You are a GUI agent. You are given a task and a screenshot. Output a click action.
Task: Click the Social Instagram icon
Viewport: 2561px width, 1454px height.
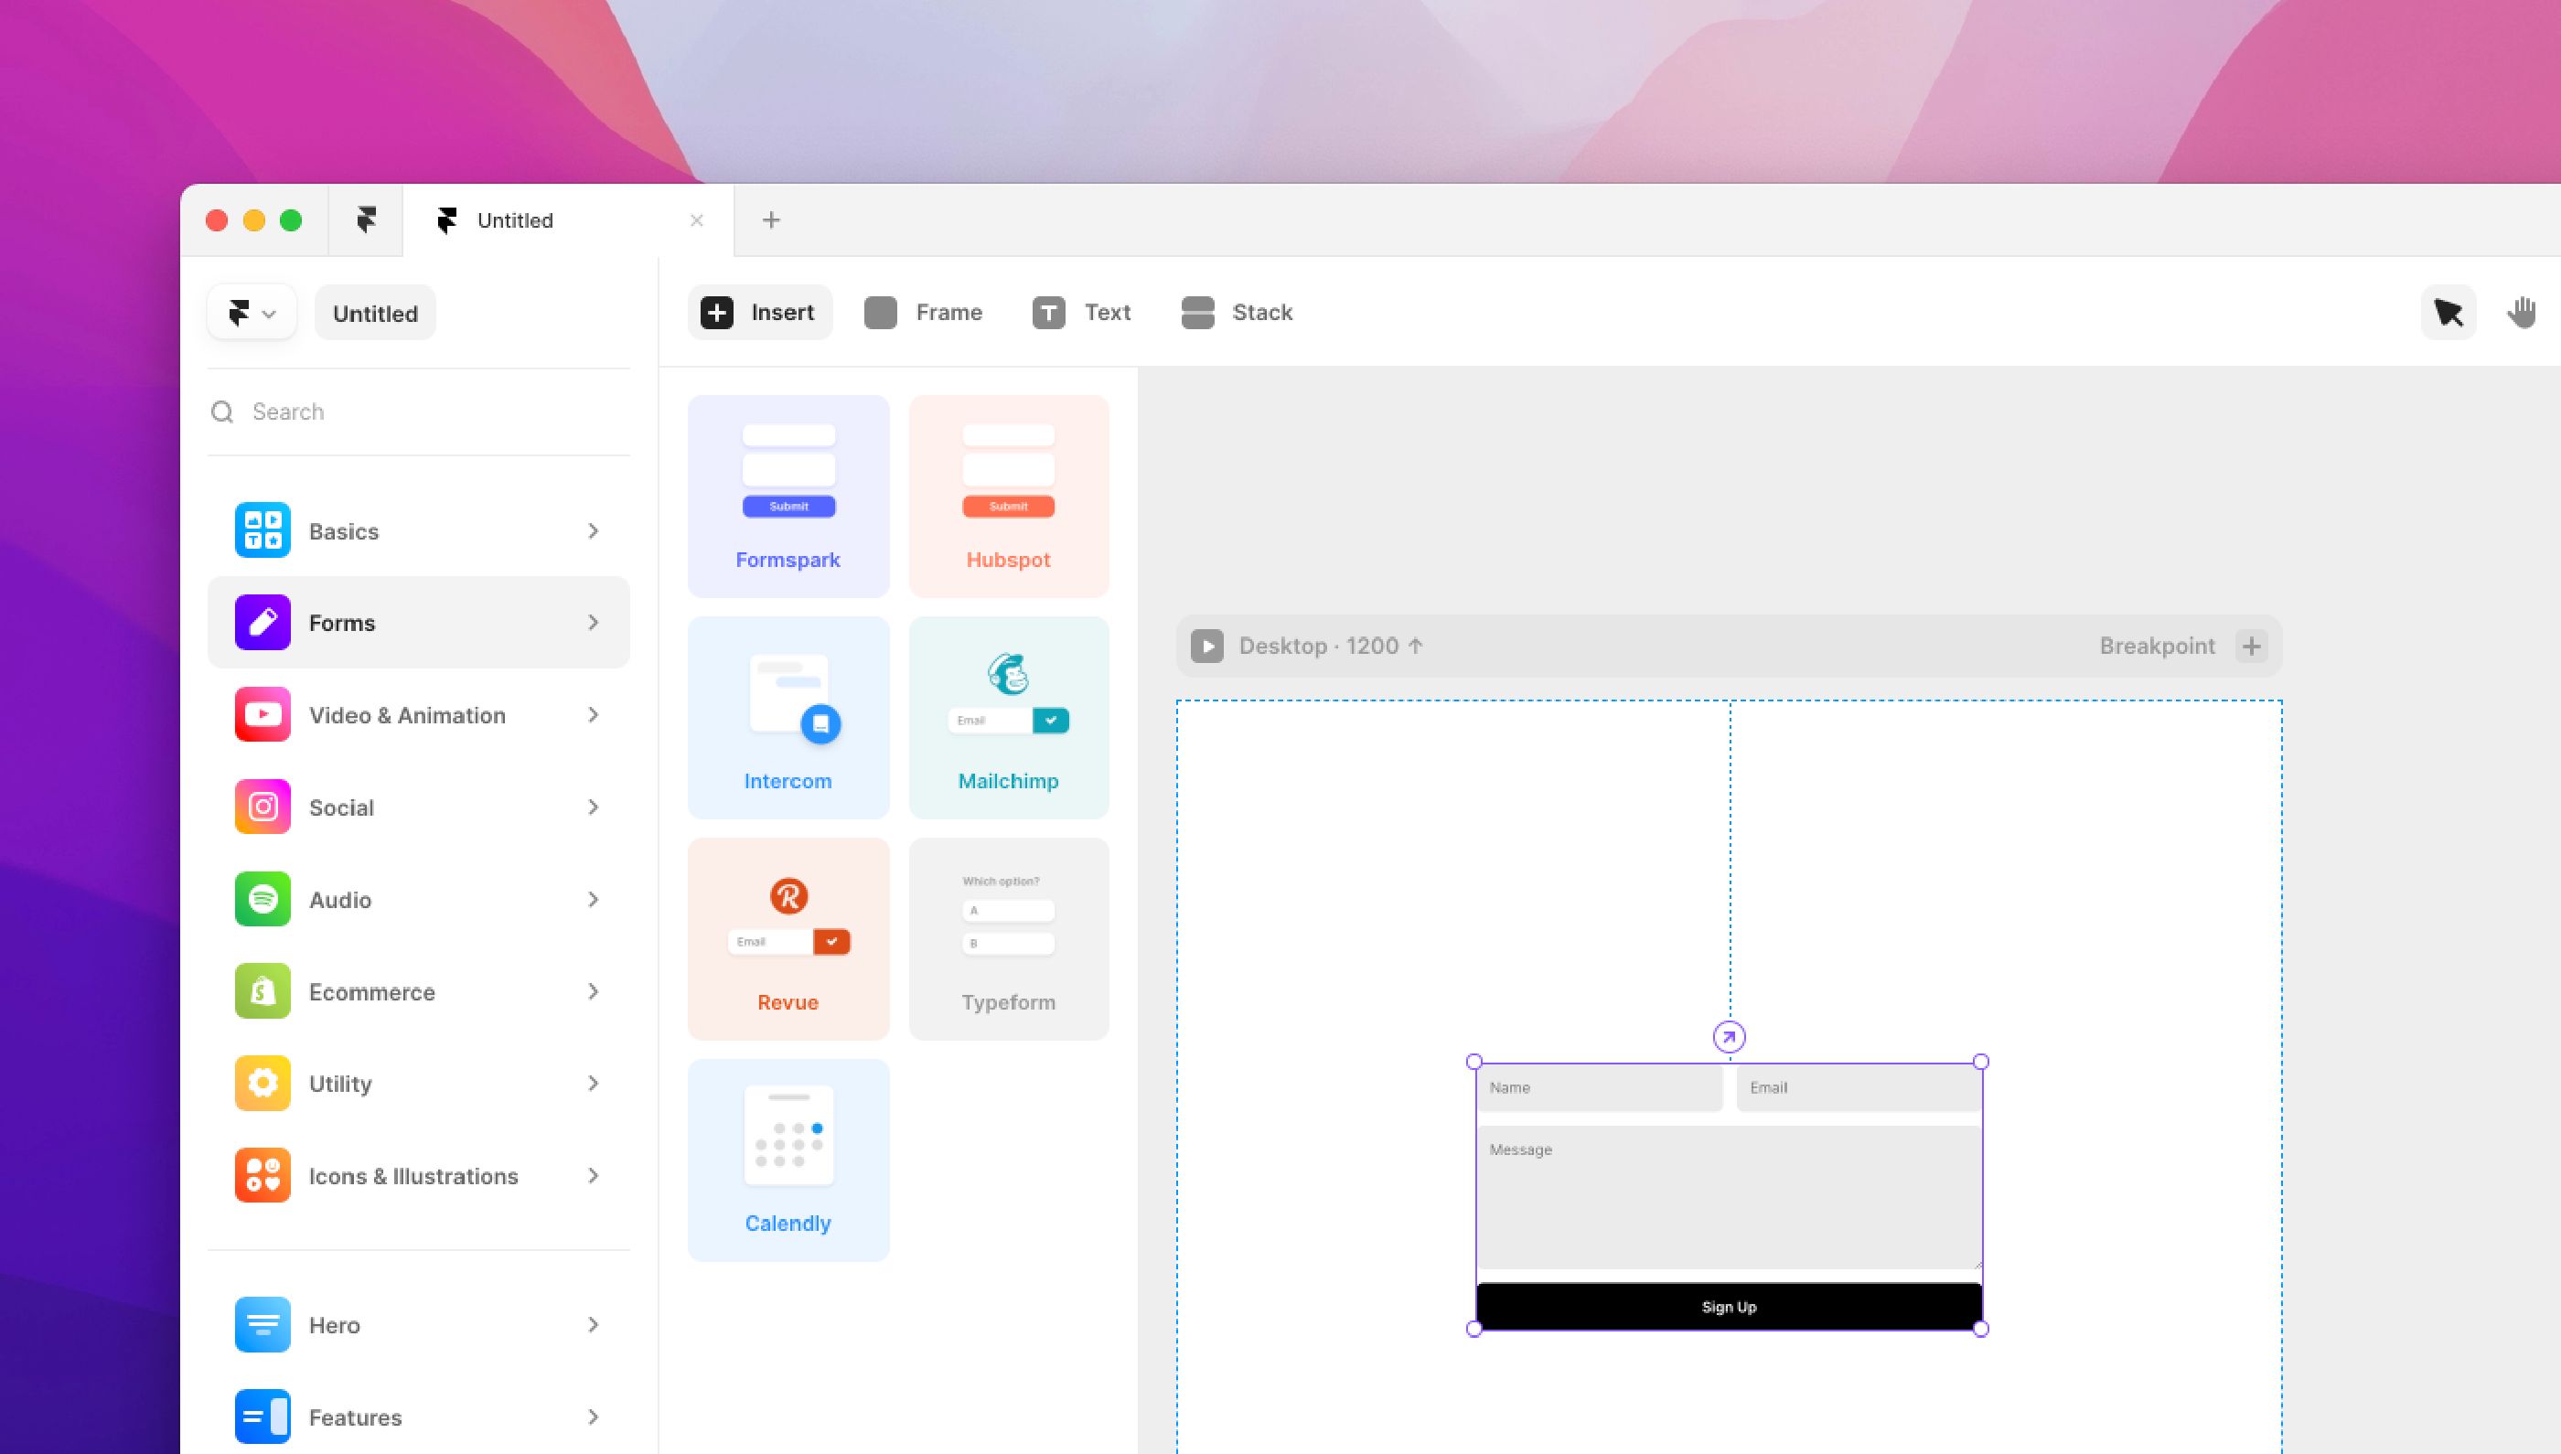tap(262, 806)
